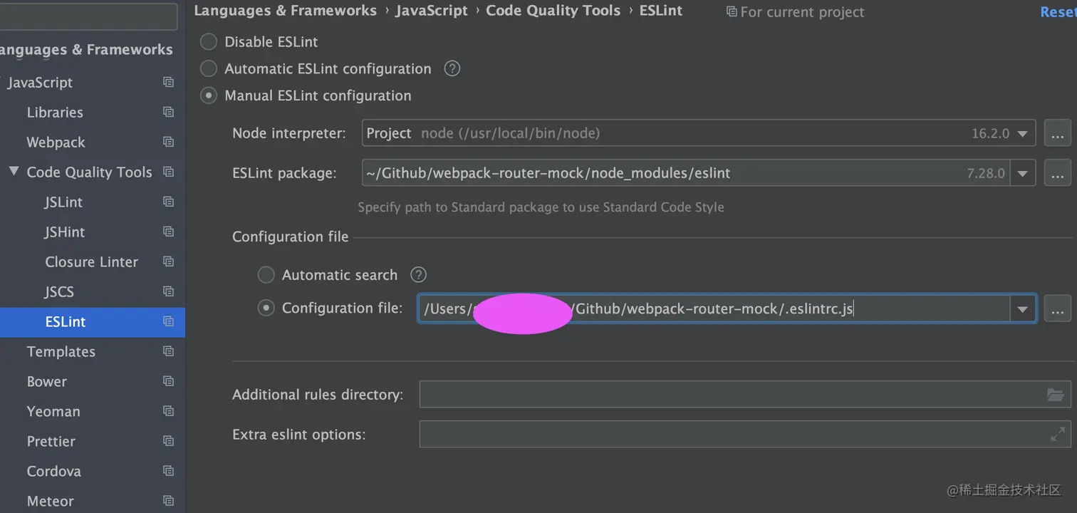Screen dimensions: 1077x513
Task: Click Code Quality Tools in breadcrumb
Action: pos(553,11)
